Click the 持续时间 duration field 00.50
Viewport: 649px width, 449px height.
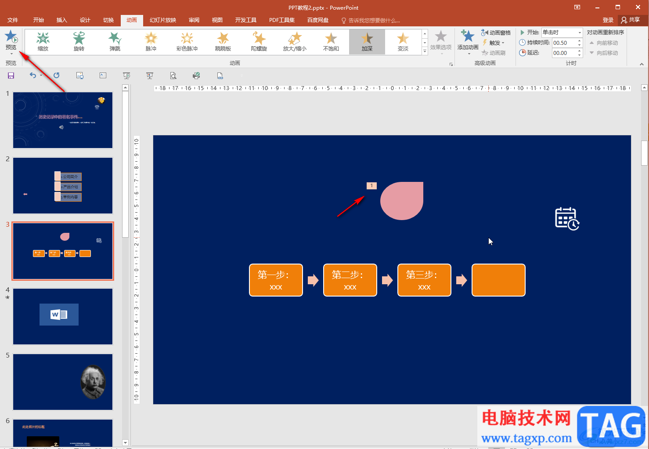pyautogui.click(x=564, y=43)
